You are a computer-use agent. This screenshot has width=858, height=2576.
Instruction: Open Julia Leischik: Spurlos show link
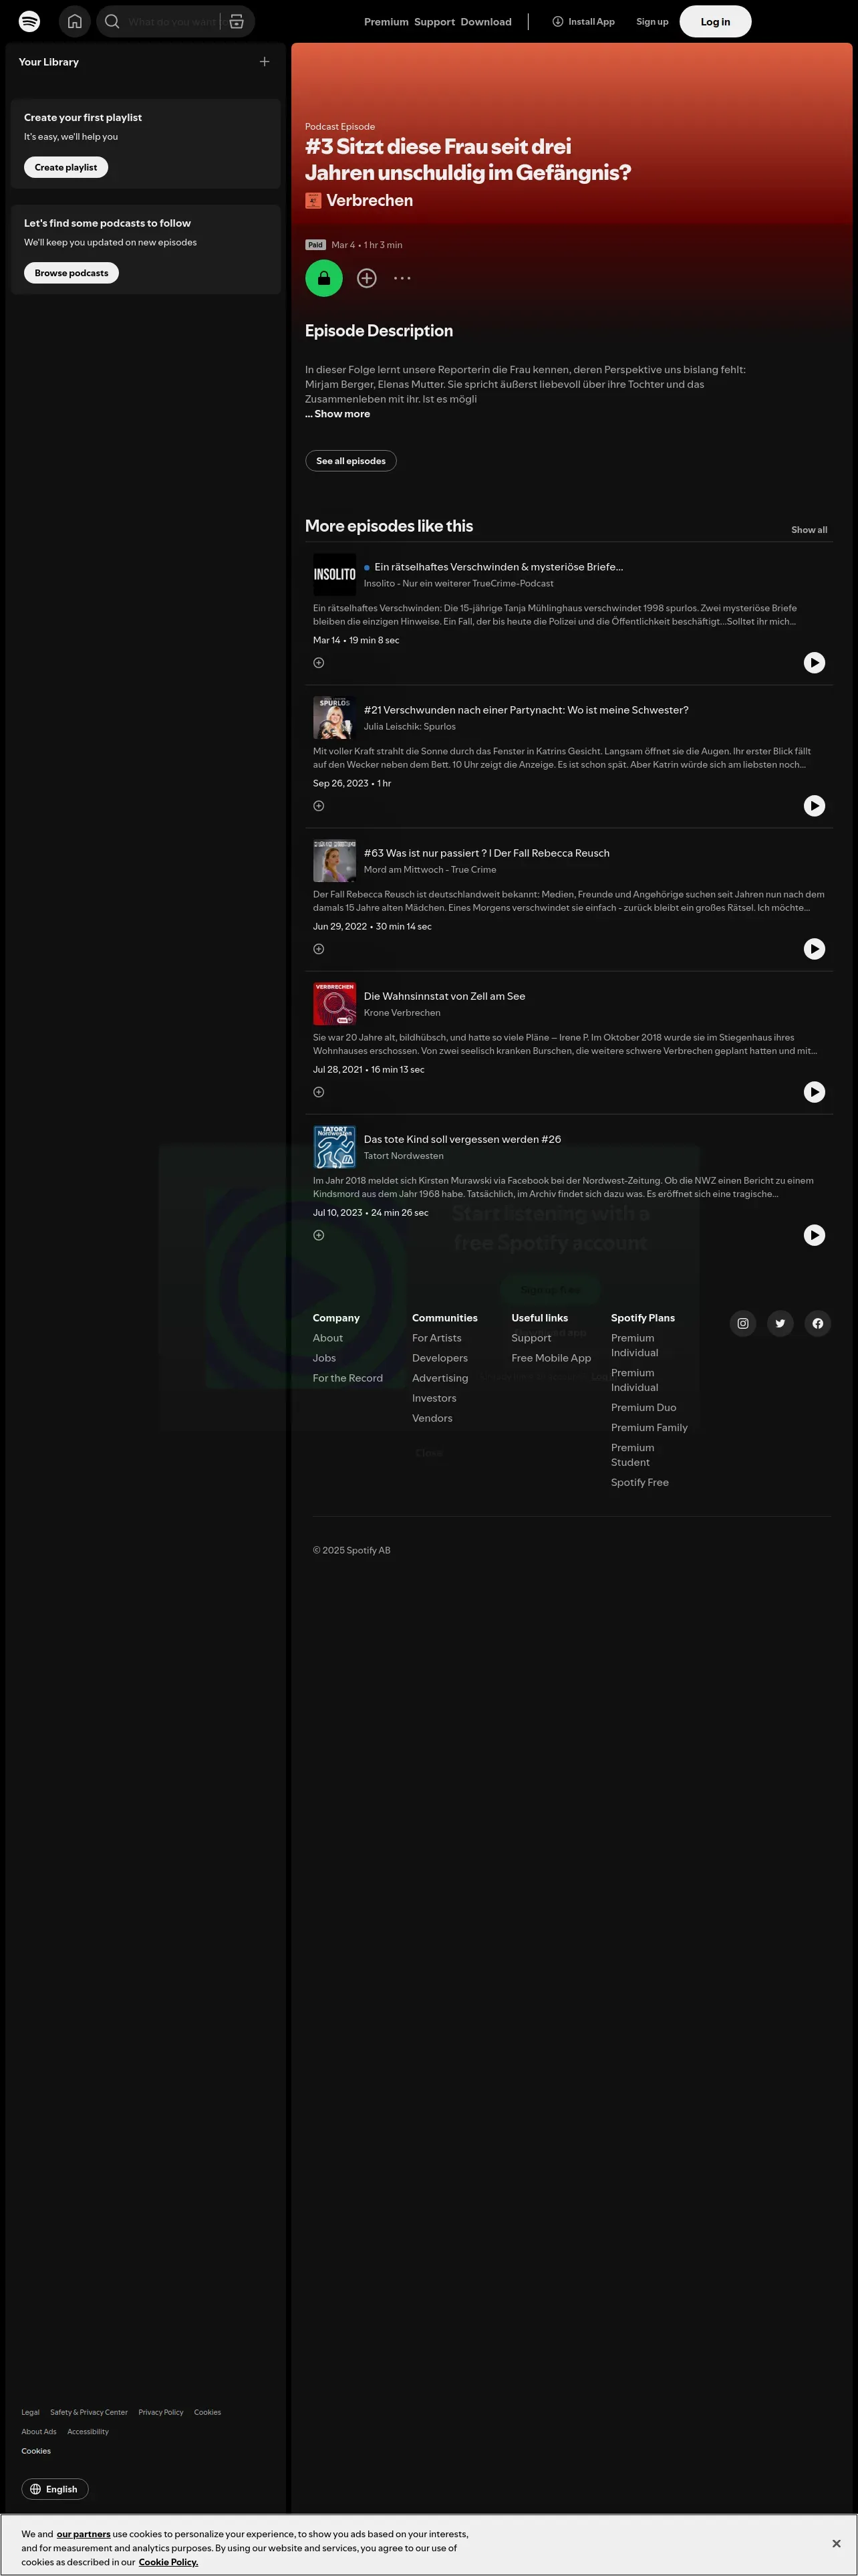[410, 727]
